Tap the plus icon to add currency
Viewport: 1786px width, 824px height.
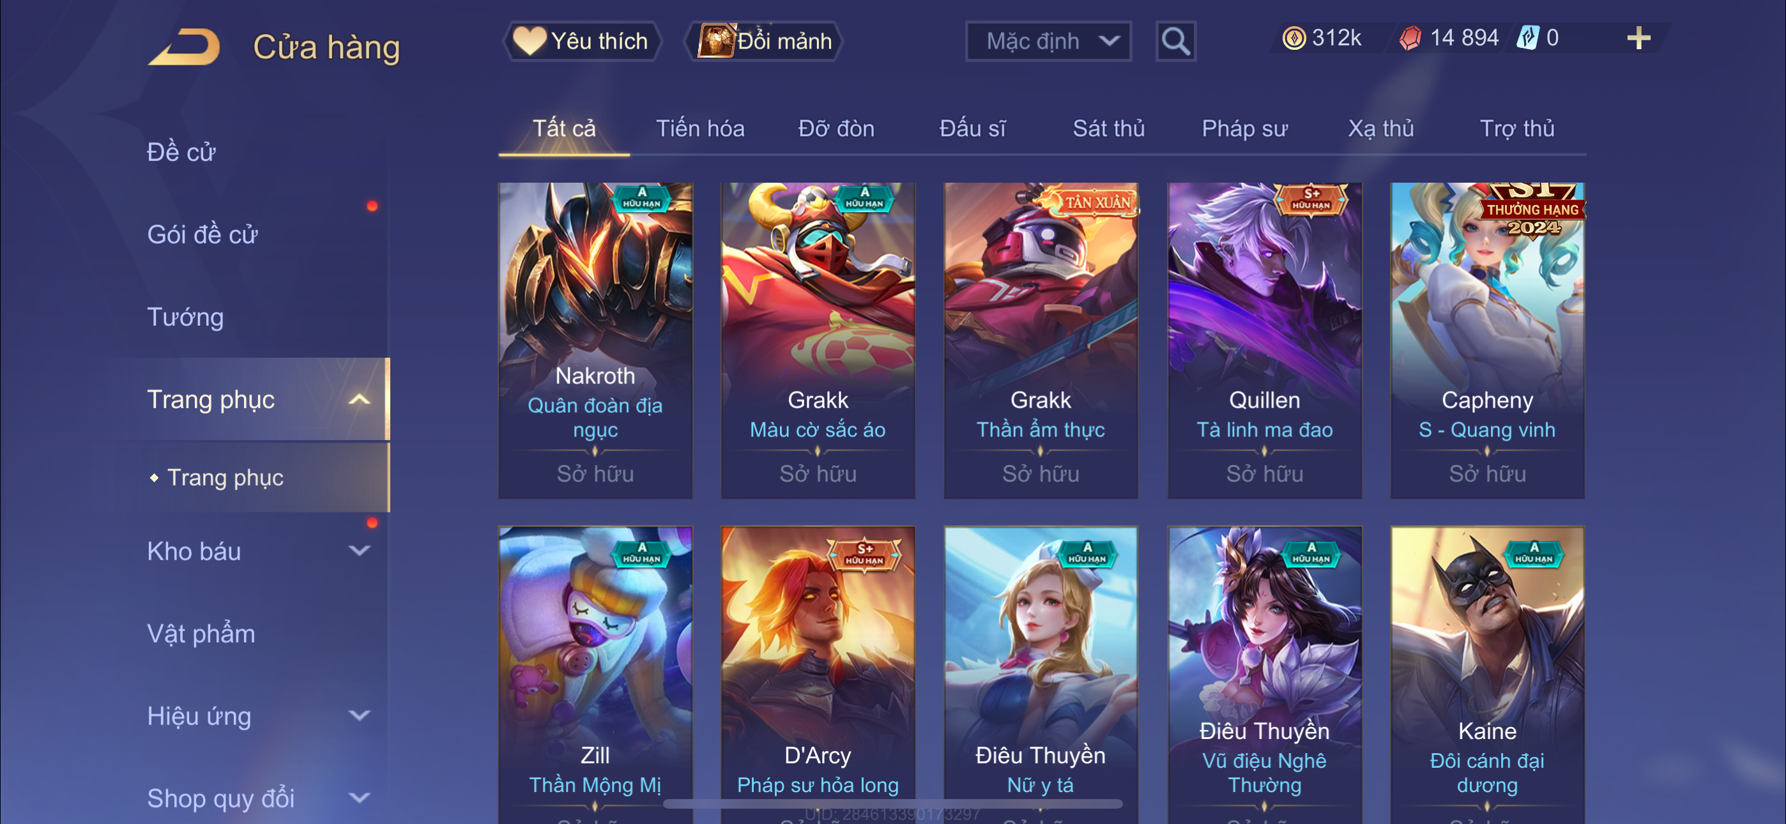tap(1638, 38)
